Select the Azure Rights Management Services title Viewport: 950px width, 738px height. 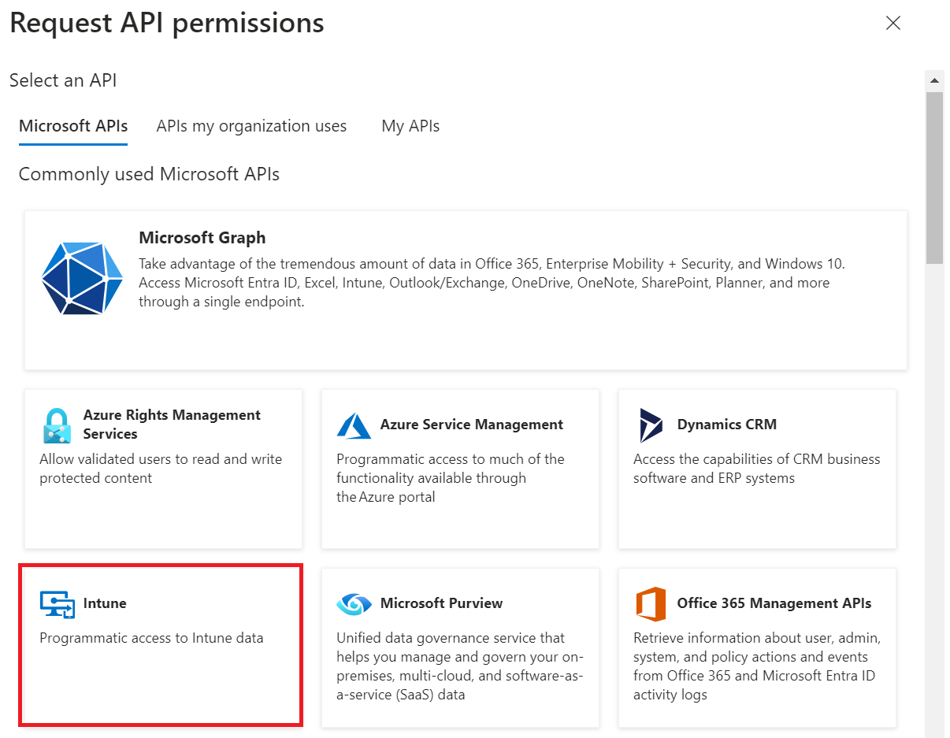coord(172,424)
